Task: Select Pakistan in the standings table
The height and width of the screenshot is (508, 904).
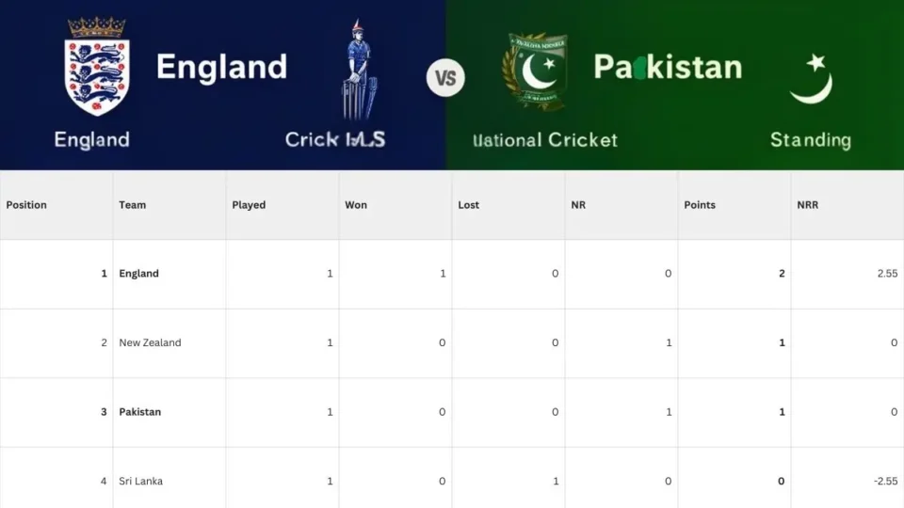Action: pos(140,412)
